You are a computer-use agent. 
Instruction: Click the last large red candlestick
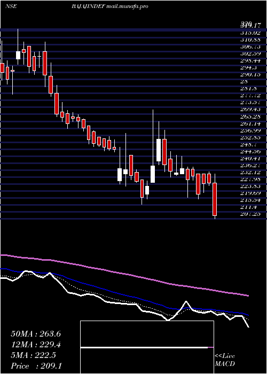coord(215,199)
